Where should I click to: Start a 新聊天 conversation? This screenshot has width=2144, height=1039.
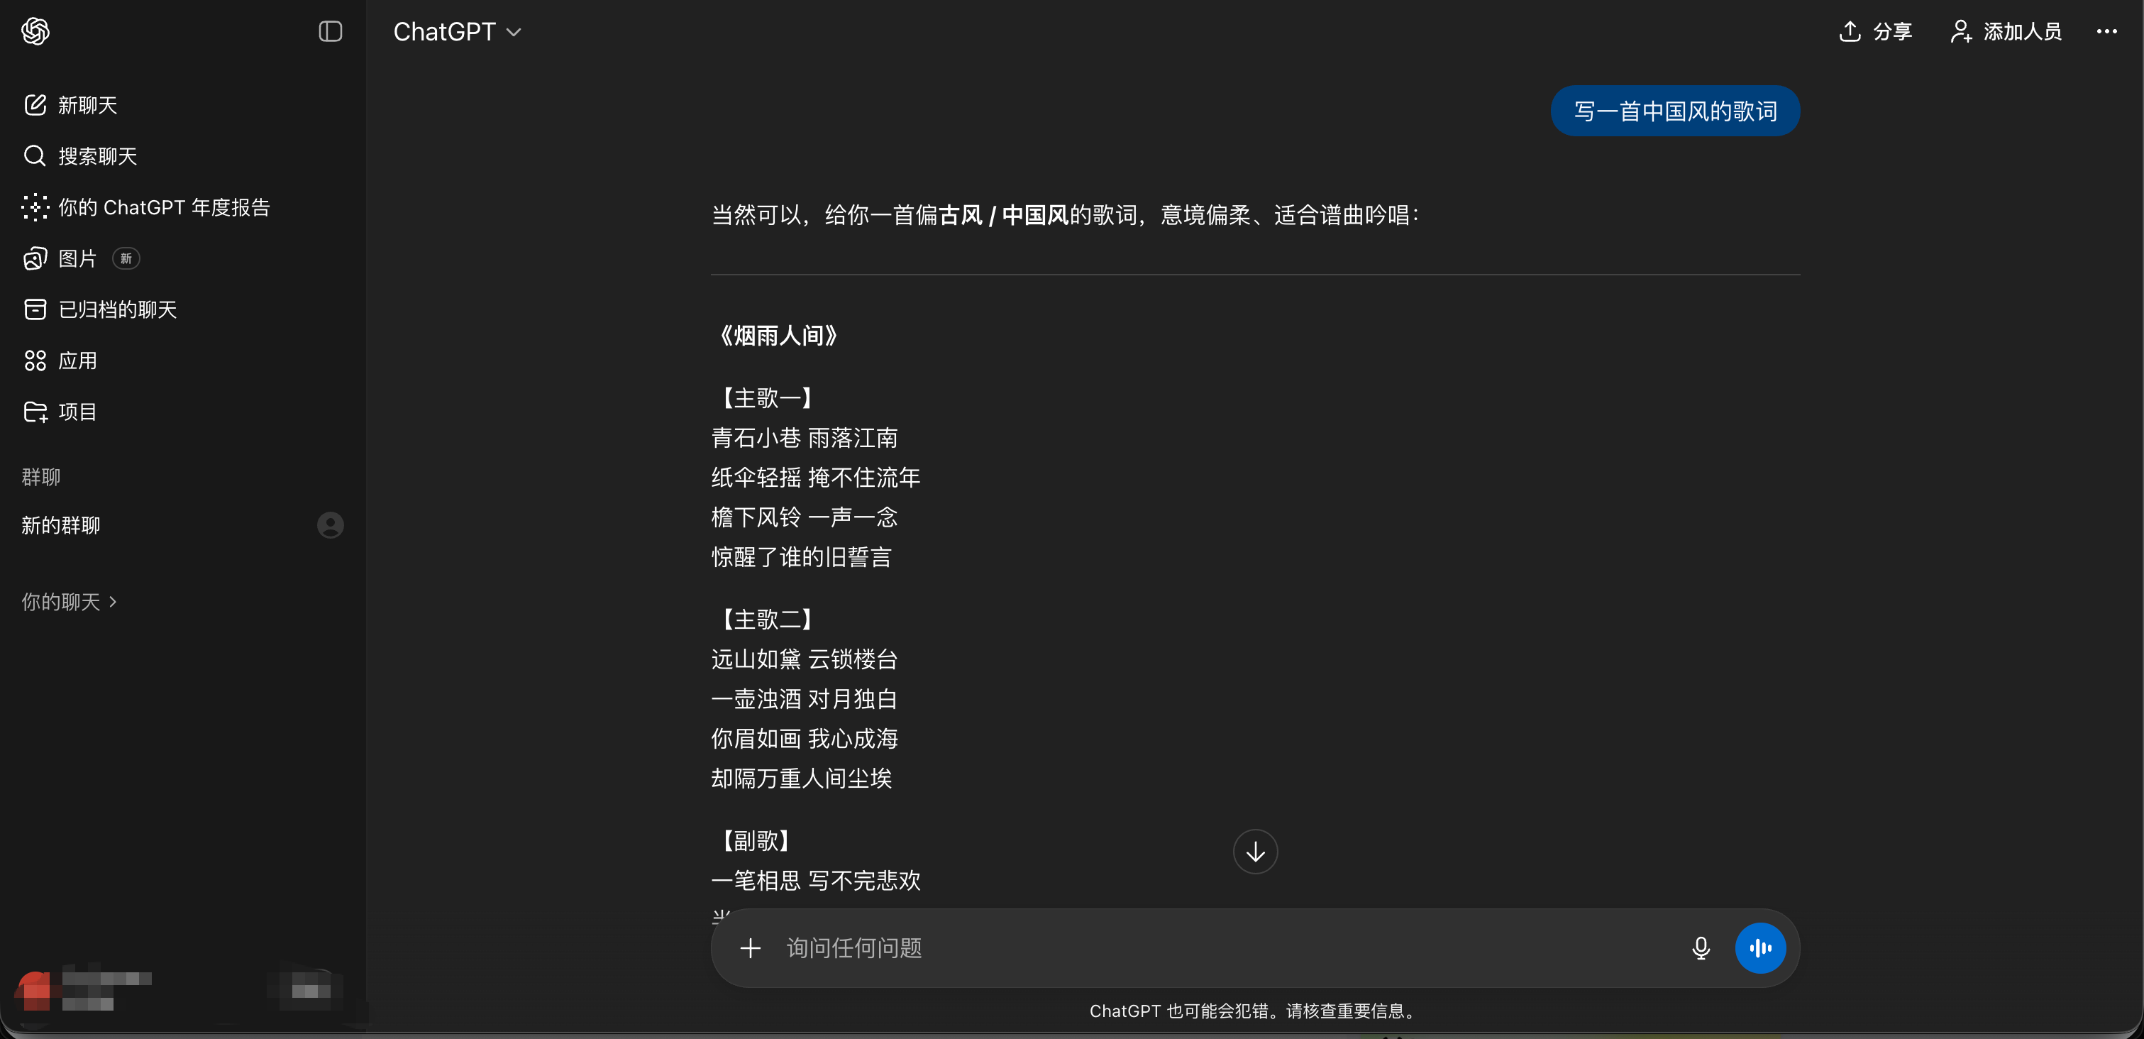[88, 105]
